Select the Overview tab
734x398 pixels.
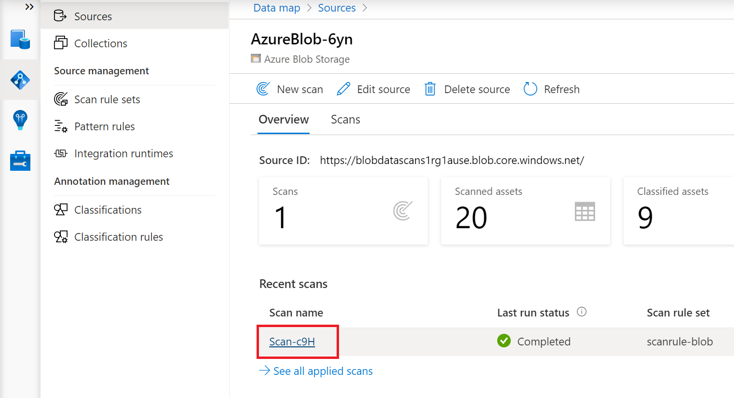tap(284, 119)
